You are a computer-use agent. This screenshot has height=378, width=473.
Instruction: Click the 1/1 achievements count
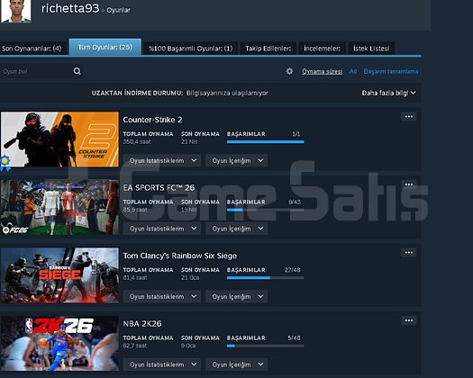[296, 134]
